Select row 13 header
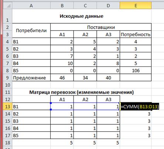 [x=8, y=107]
